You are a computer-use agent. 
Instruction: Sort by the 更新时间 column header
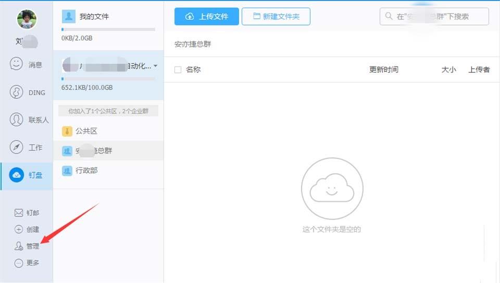(384, 70)
